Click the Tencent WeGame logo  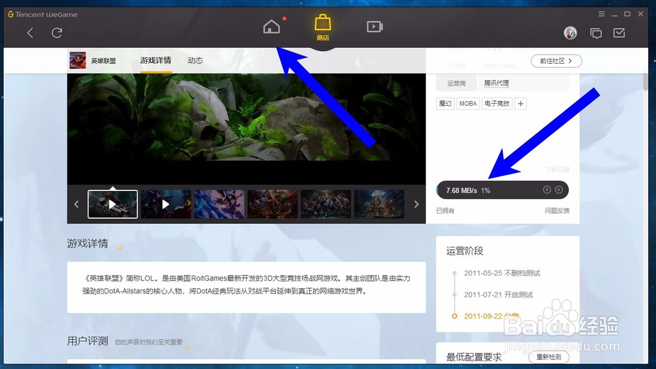pos(43,14)
